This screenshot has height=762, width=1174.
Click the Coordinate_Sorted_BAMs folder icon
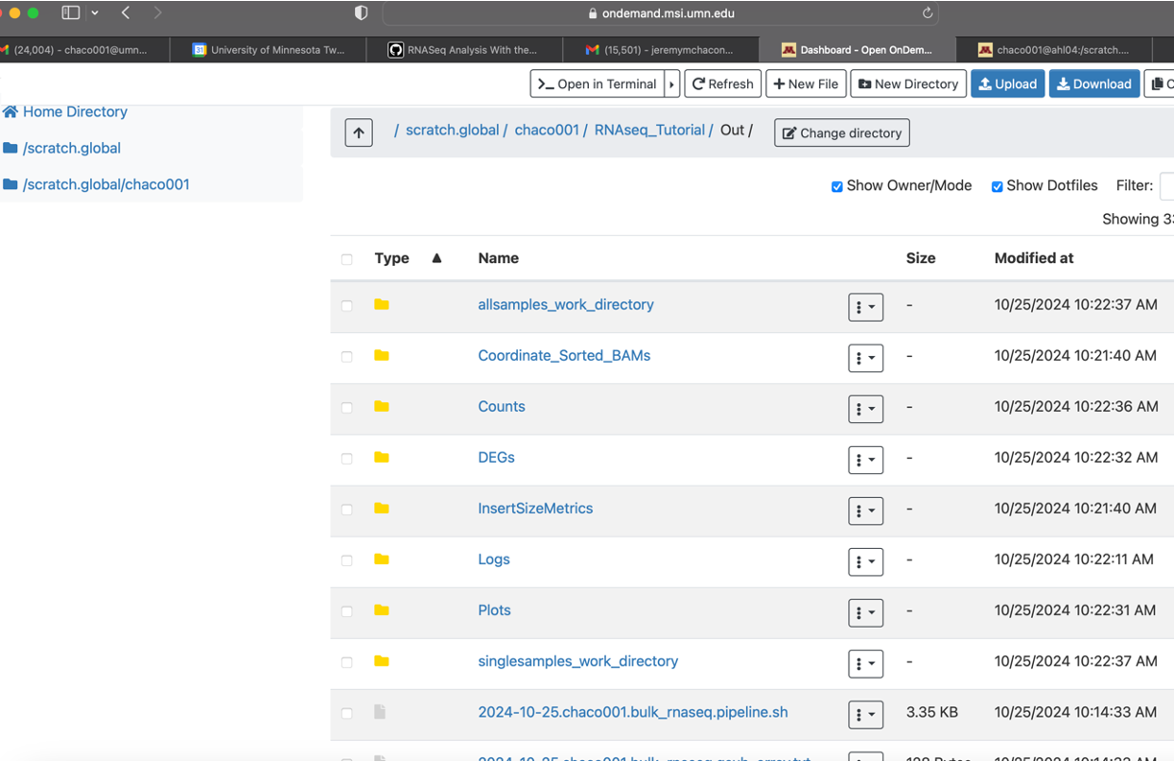click(382, 355)
